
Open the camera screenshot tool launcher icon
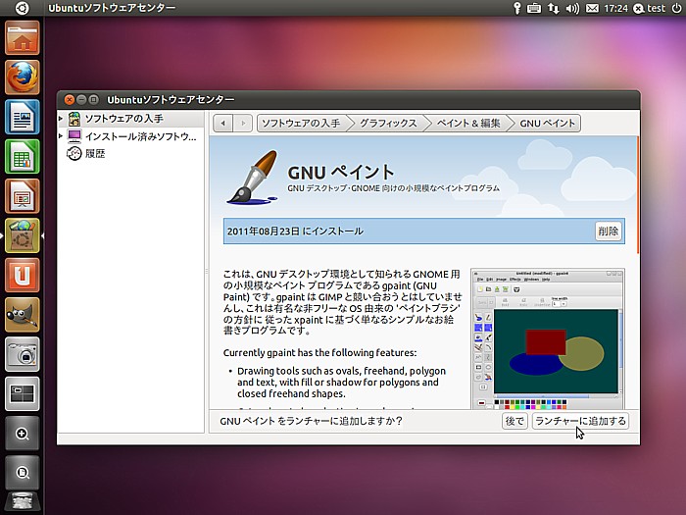[23, 354]
